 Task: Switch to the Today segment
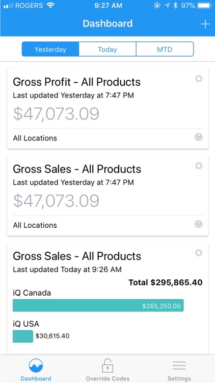point(107,49)
